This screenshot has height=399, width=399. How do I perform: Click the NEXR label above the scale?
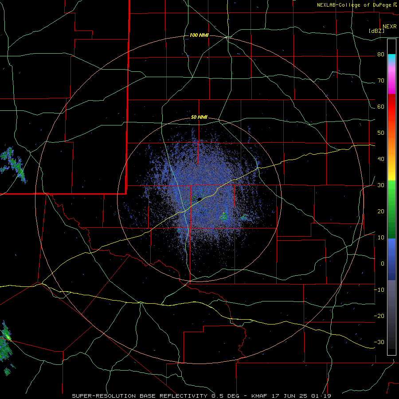[389, 27]
